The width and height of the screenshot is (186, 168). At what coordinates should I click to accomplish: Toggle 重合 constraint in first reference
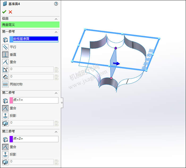click(5, 62)
